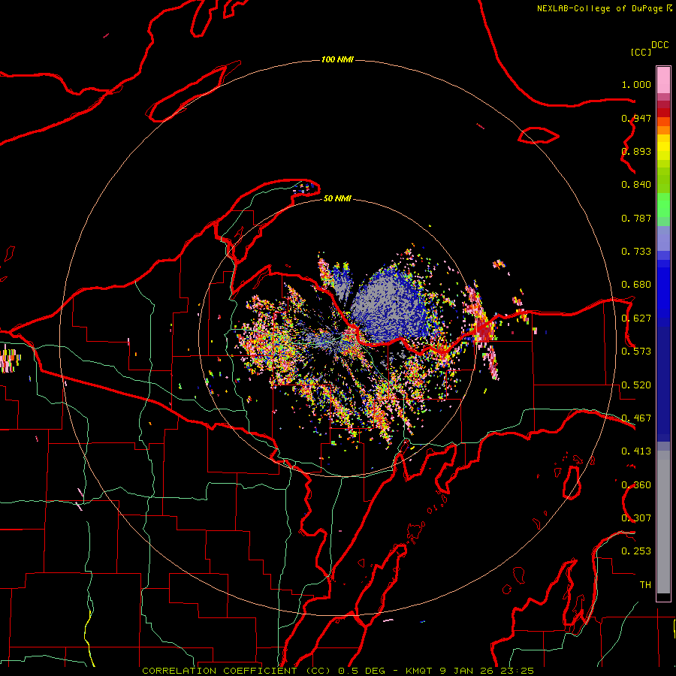Click the KMQT 9 JAN 26 23:25 timestamp
The width and height of the screenshot is (676, 676).
pyautogui.click(x=469, y=671)
